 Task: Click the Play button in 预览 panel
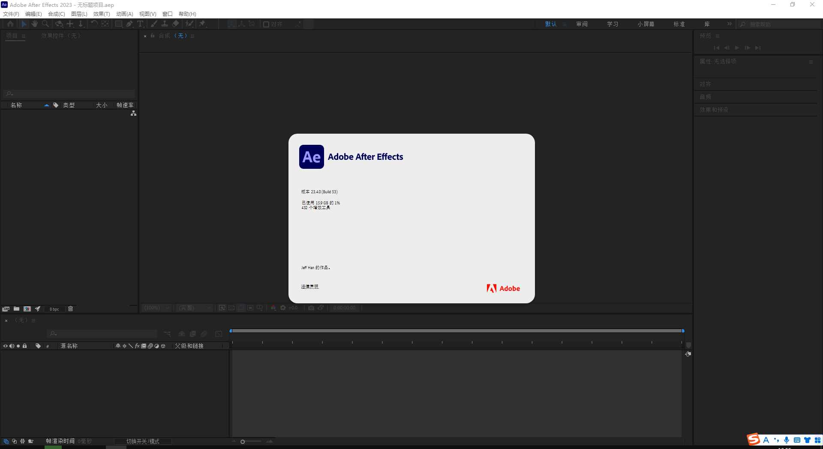pyautogui.click(x=737, y=48)
